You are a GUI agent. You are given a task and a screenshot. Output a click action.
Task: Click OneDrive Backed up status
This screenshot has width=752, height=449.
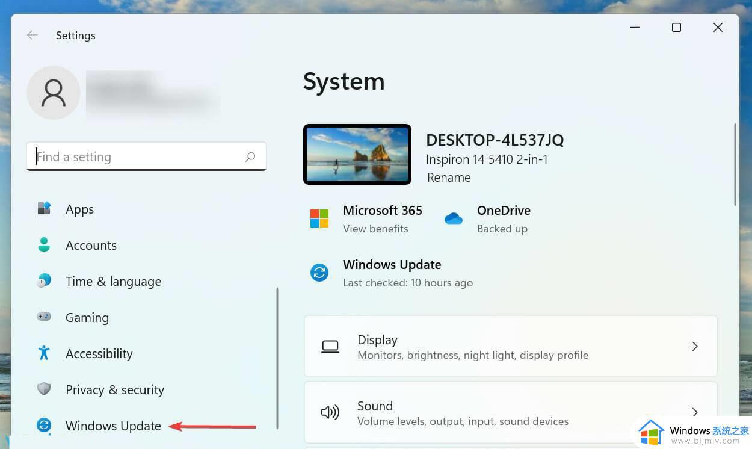coord(502,229)
